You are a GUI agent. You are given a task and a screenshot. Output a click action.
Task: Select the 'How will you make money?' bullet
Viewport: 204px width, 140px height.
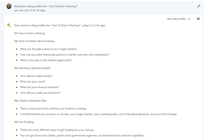pyautogui.click(x=36, y=76)
